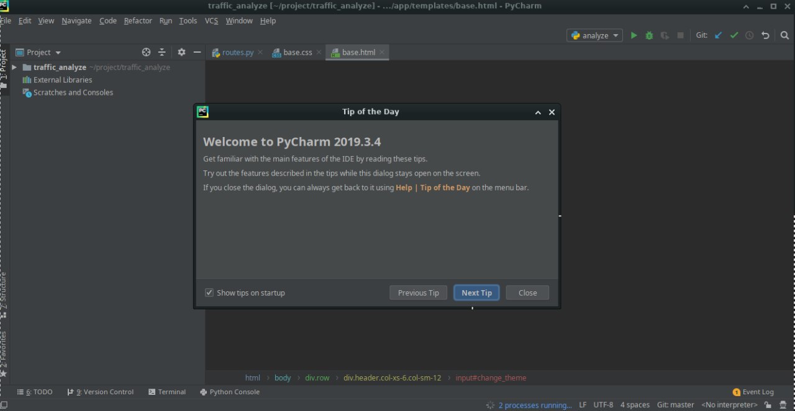Hide the Project tool window
The width and height of the screenshot is (795, 411).
tap(197, 53)
